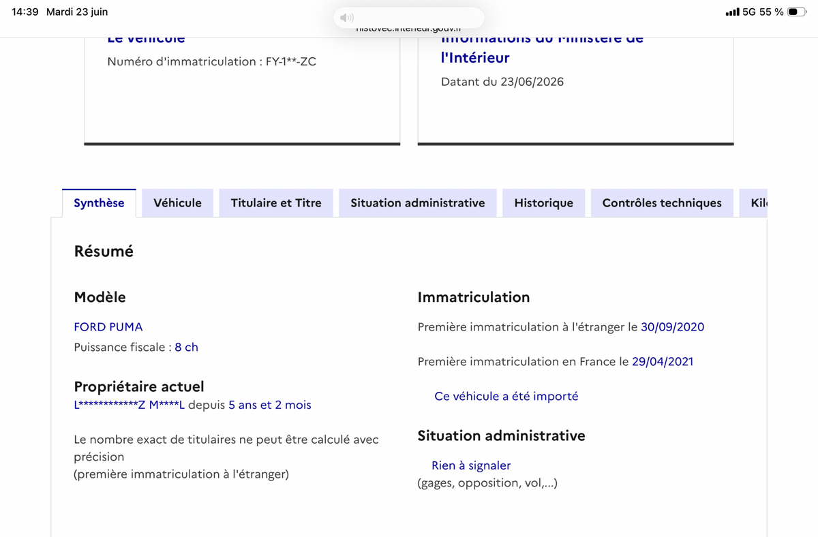The image size is (818, 537).
Task: Click 'Ce véhicule a été importé' text
Action: (506, 397)
